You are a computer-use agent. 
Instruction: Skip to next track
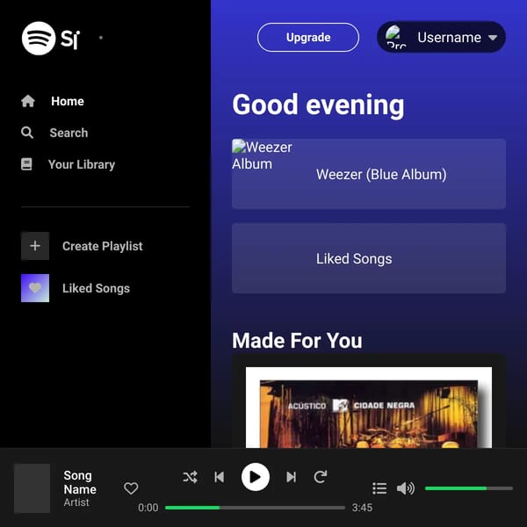(x=291, y=477)
